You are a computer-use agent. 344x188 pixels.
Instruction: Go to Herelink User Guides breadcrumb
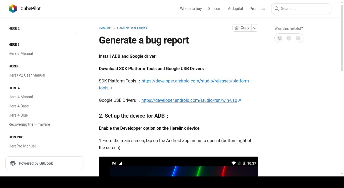(x=132, y=28)
